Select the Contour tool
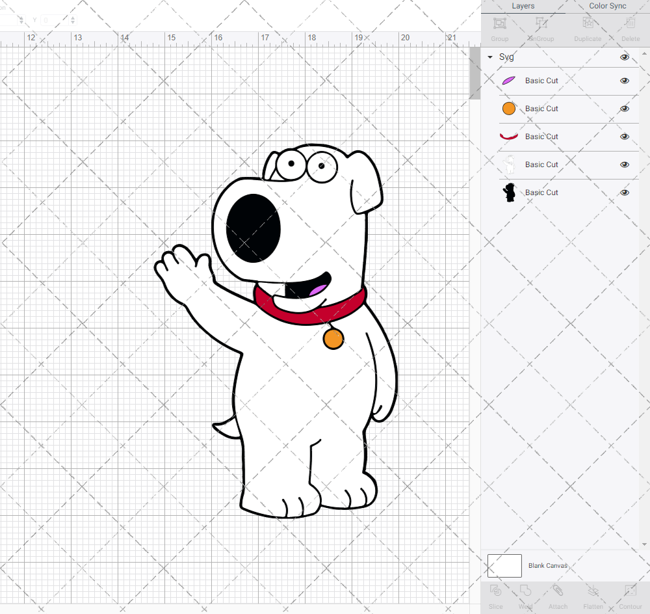The width and height of the screenshot is (650, 614). click(630, 591)
